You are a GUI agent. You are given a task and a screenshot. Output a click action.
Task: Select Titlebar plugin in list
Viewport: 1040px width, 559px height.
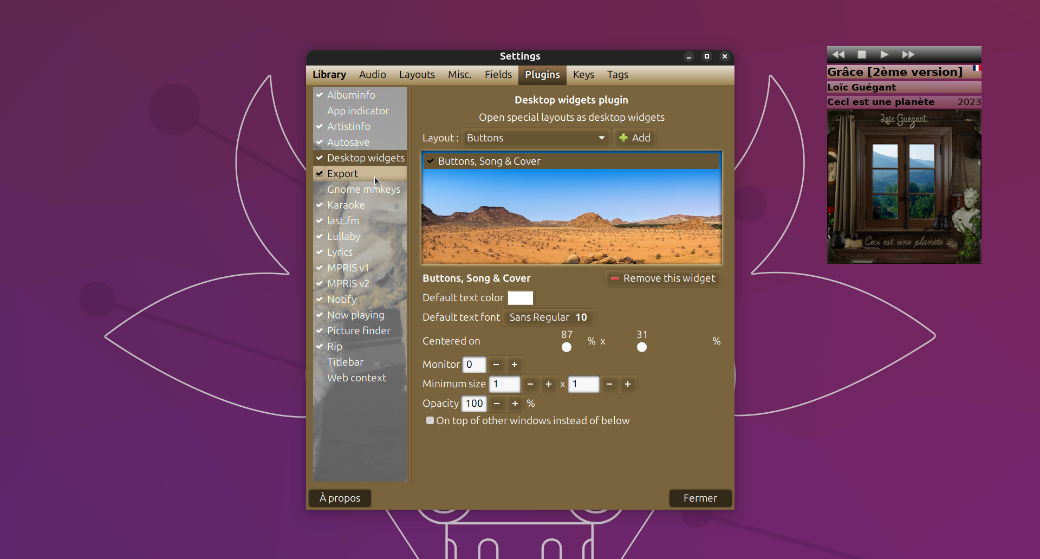coord(360,362)
